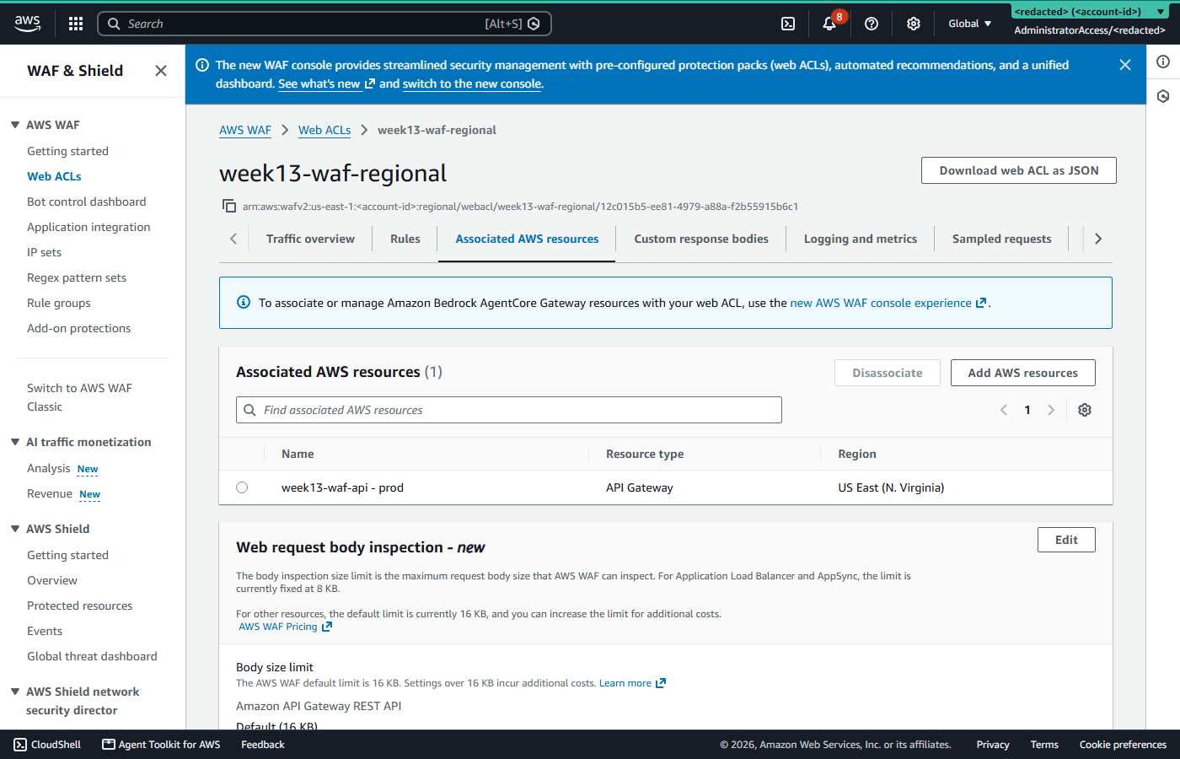This screenshot has height=759, width=1180.
Task: Open the Logging and metrics tab
Action: (861, 239)
